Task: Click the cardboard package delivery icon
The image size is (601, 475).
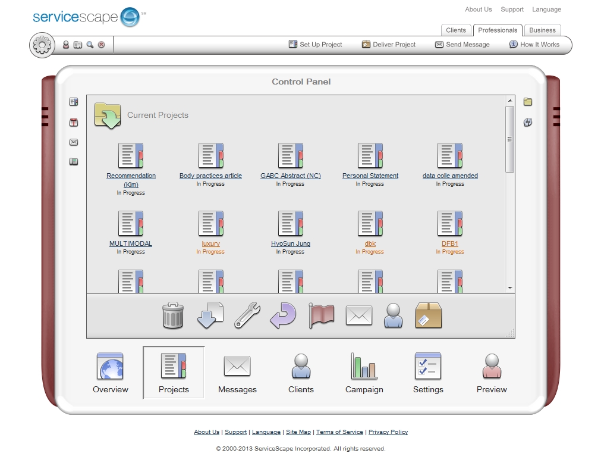Action: (429, 315)
